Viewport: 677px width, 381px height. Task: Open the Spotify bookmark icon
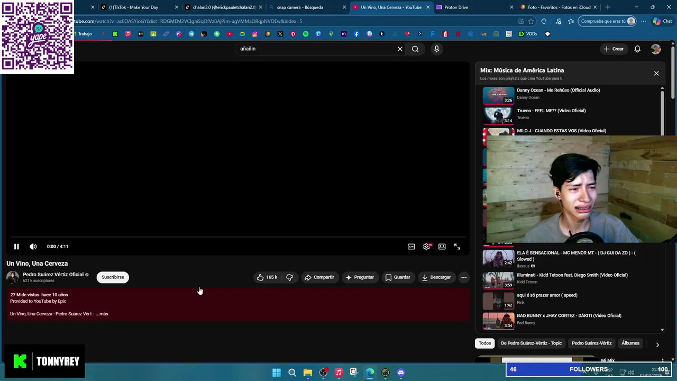[306, 34]
